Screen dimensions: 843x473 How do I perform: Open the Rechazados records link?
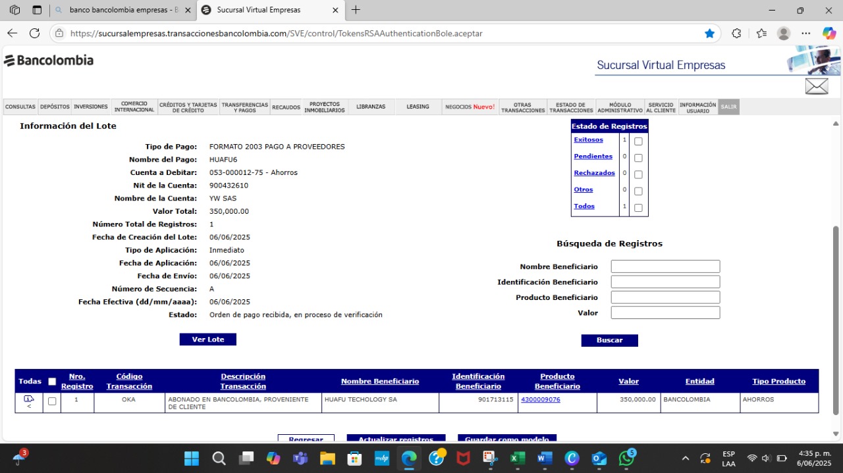594,173
